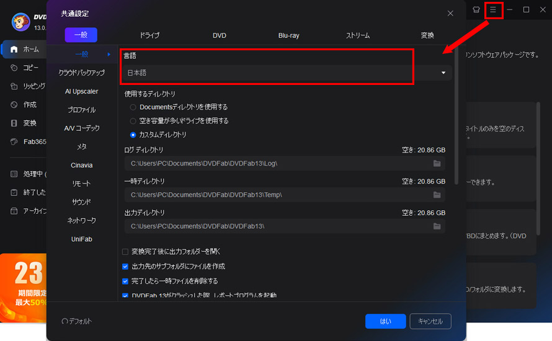Switch to the DVD tab
Image resolution: width=552 pixels, height=341 pixels.
point(220,35)
